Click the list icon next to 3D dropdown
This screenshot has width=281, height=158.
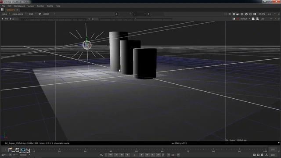pos(258,19)
